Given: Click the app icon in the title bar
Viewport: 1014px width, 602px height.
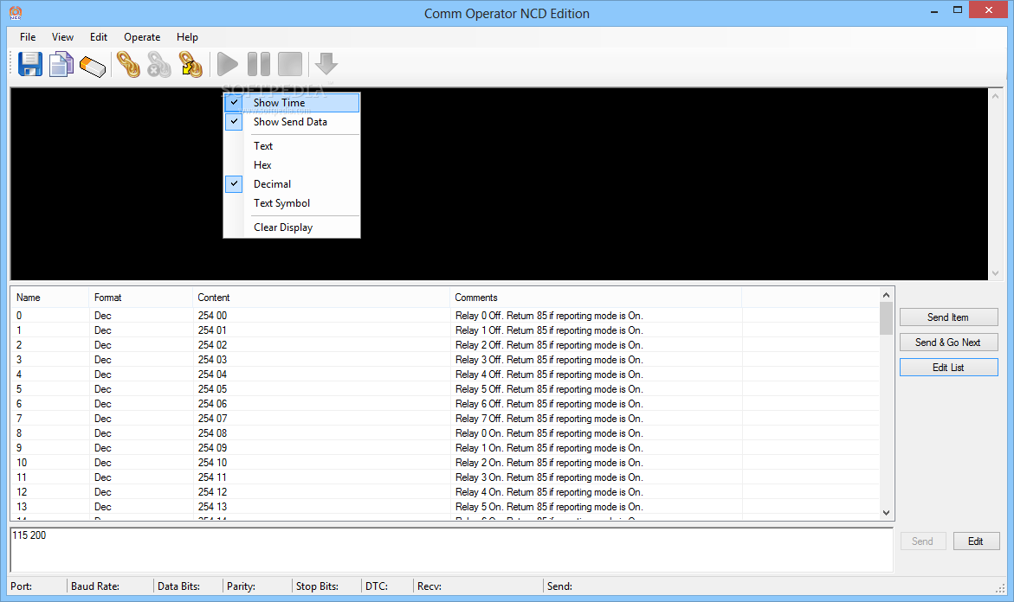Looking at the screenshot, I should click(16, 13).
